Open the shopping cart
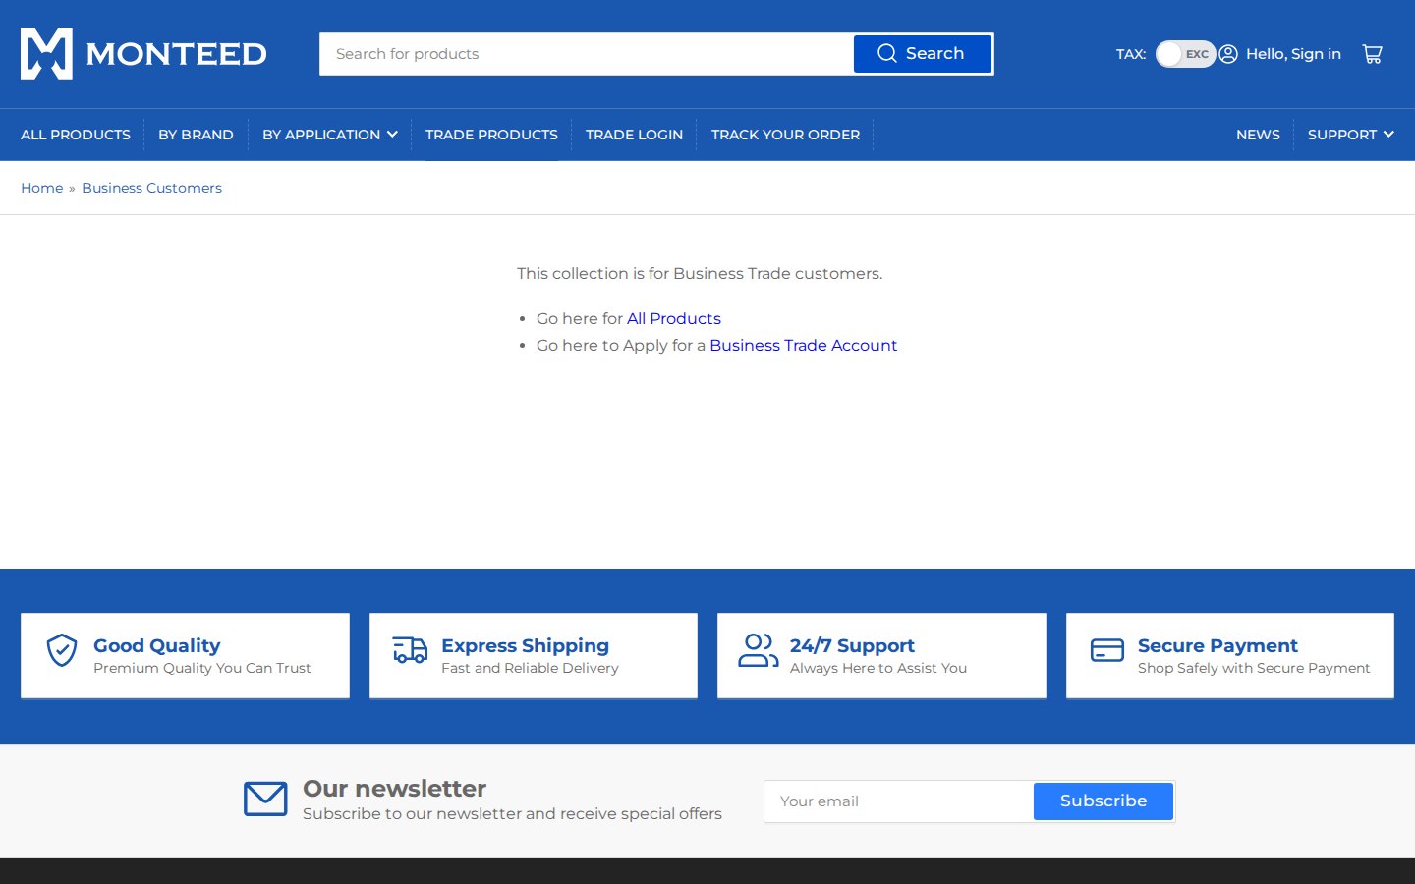 point(1372,54)
